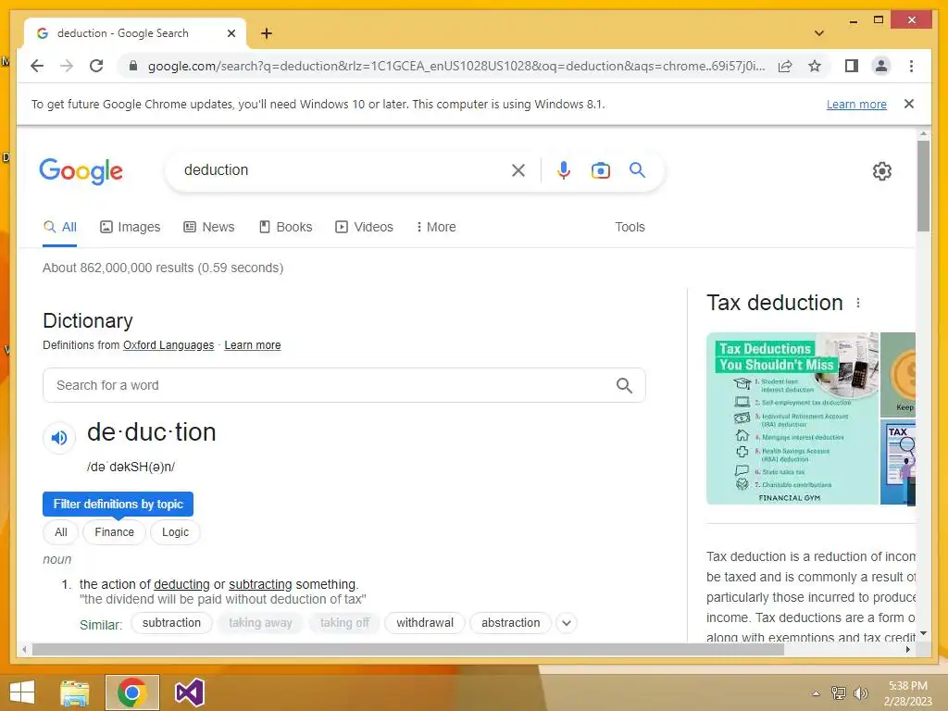The height and width of the screenshot is (711, 948).
Task: Select the taking off synonym chip
Action: (x=344, y=623)
